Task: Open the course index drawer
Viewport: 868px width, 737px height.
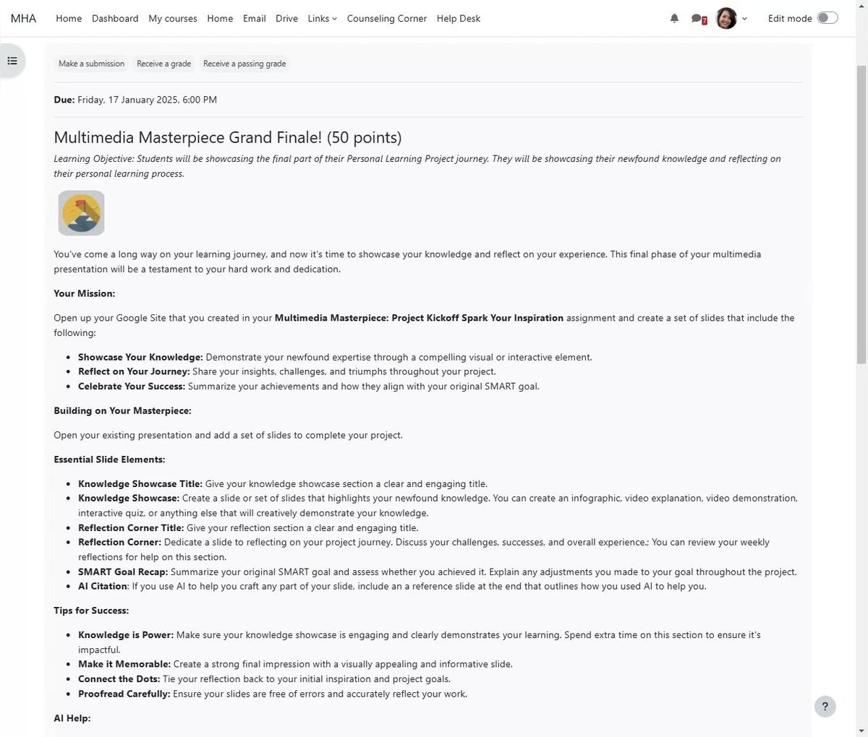Action: pyautogui.click(x=12, y=61)
